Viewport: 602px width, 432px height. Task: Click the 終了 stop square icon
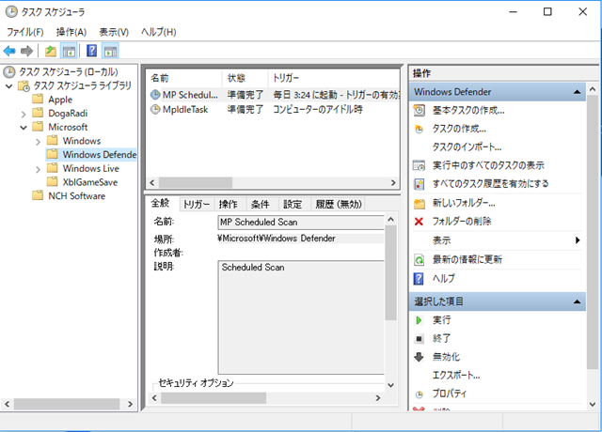click(x=420, y=338)
